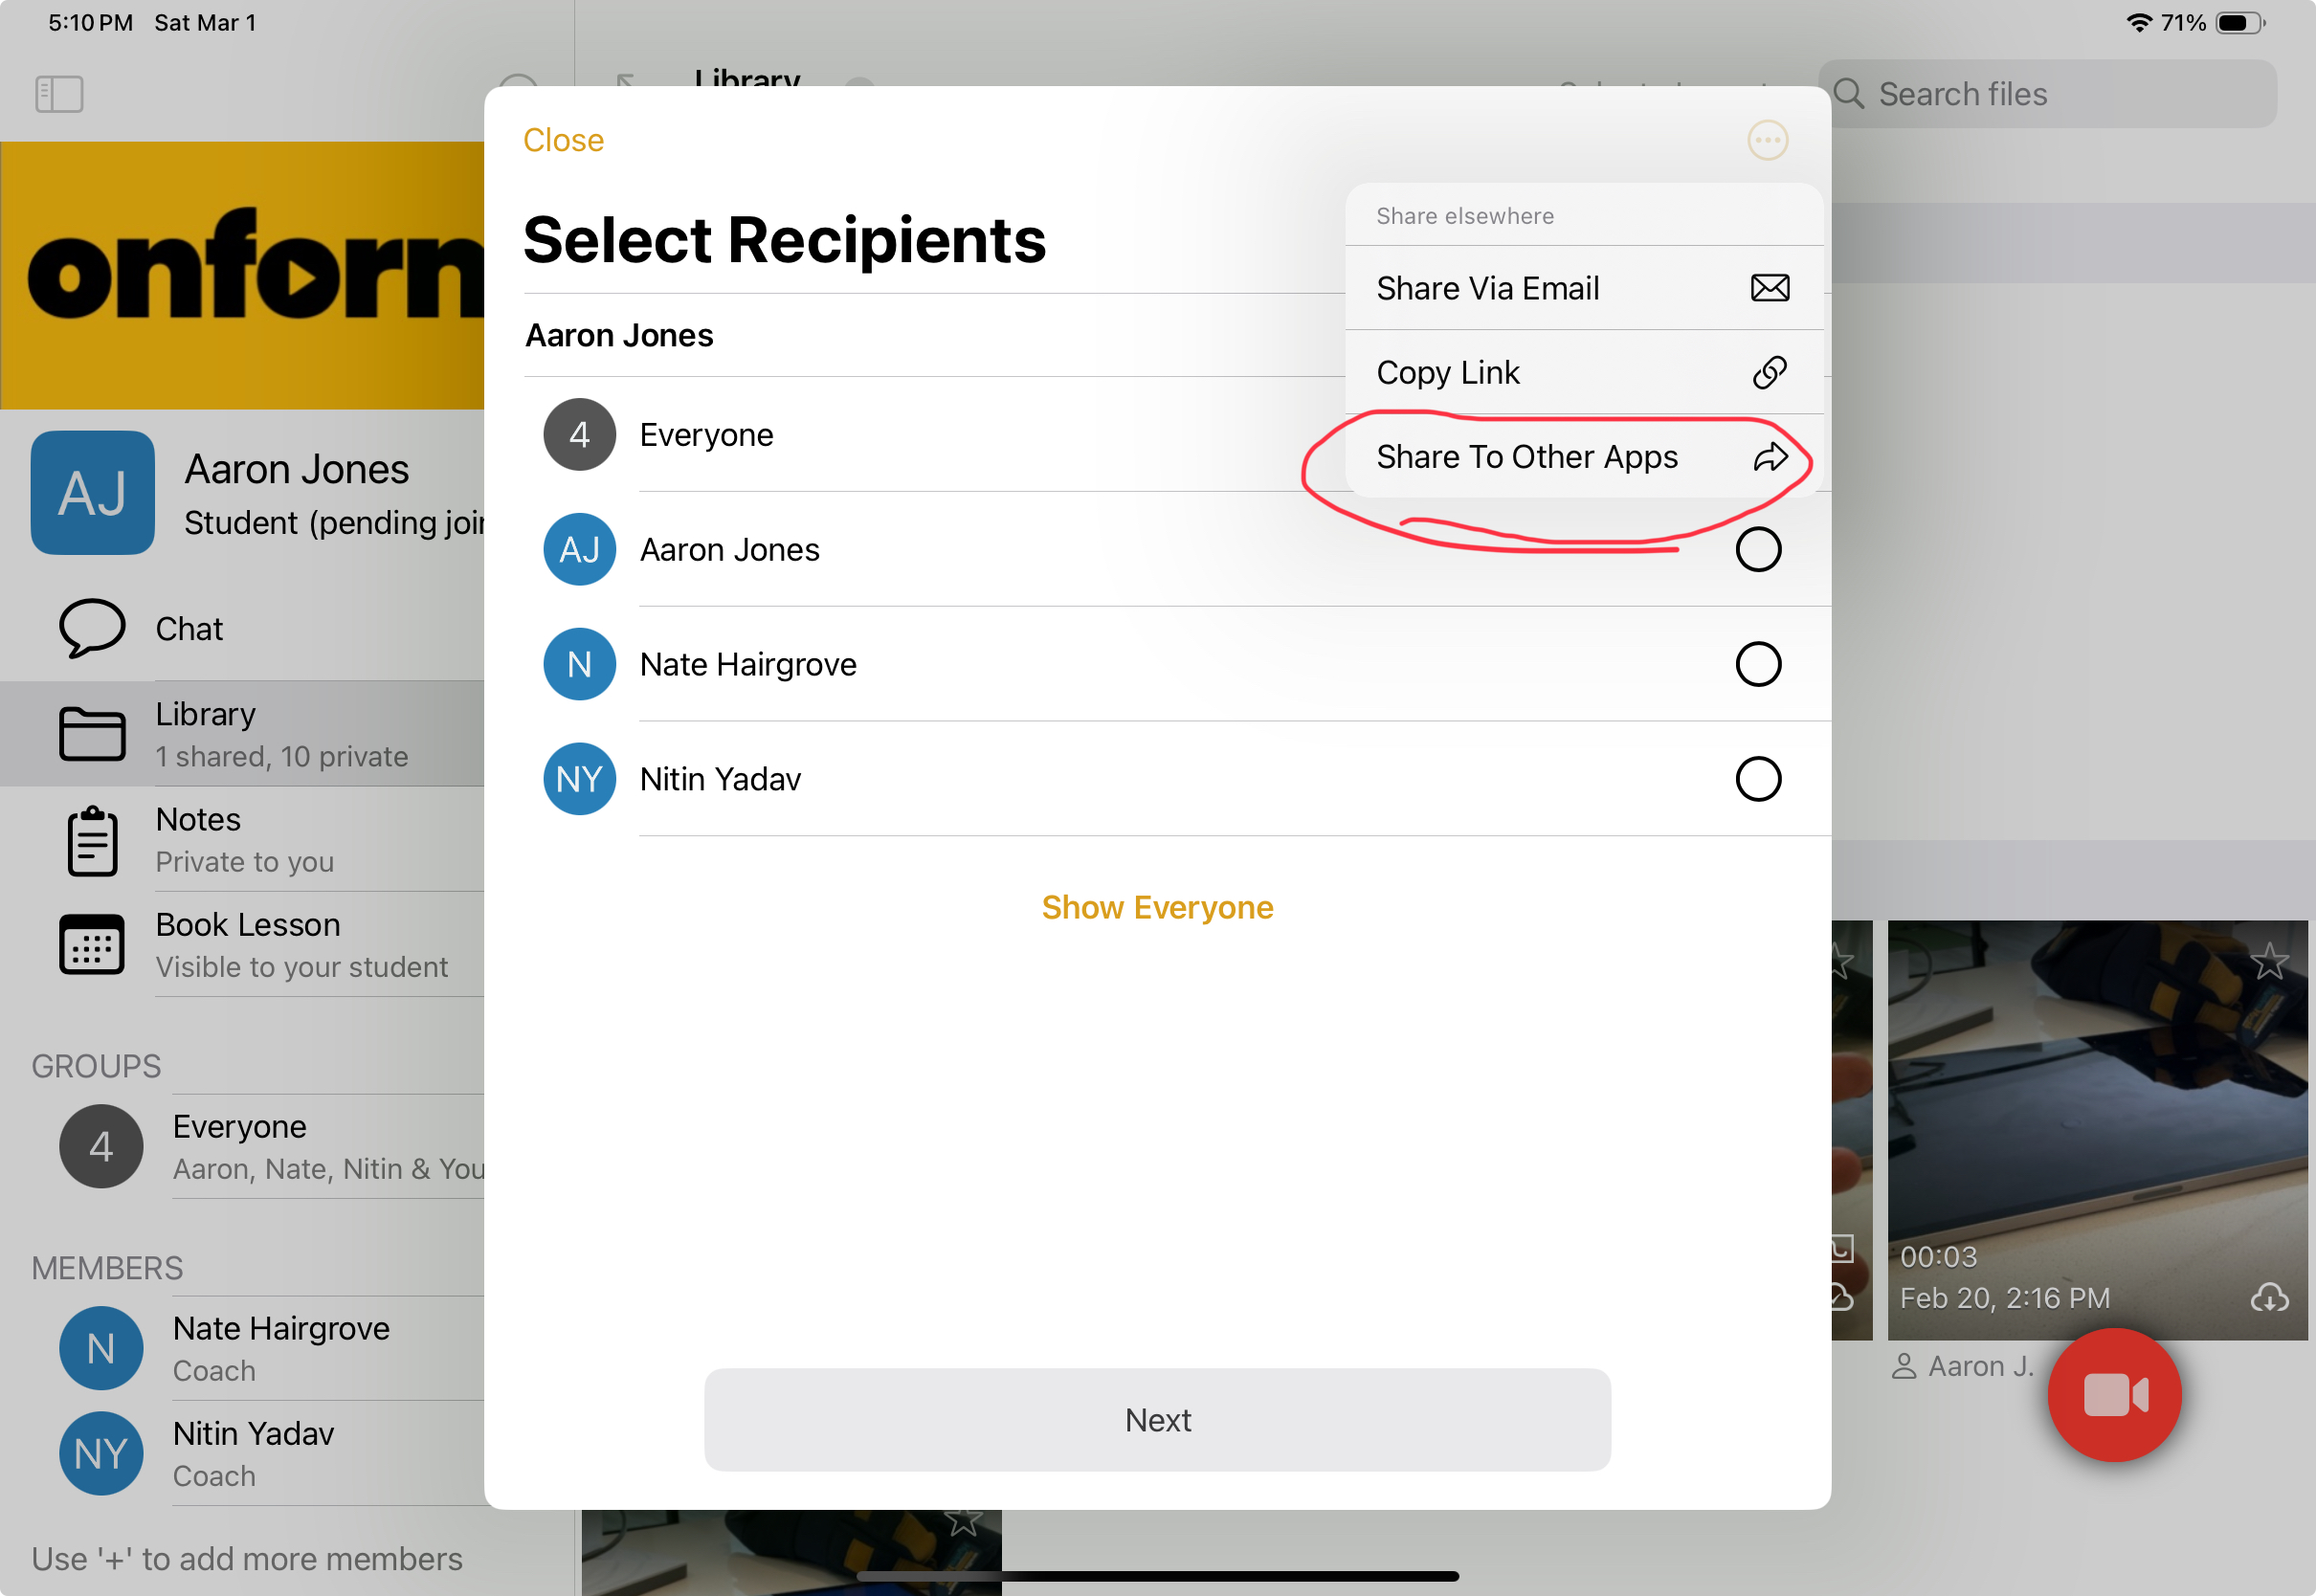Click the sidebar toggle icon

[x=59, y=94]
